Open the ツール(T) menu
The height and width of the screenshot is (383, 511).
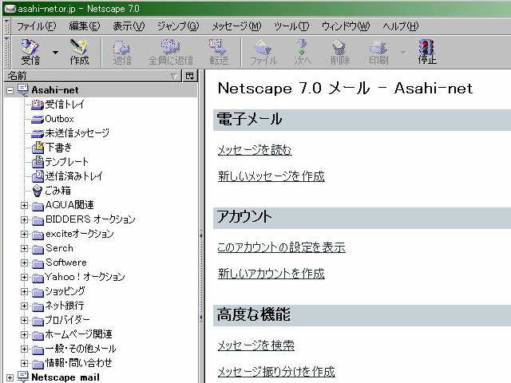point(291,26)
